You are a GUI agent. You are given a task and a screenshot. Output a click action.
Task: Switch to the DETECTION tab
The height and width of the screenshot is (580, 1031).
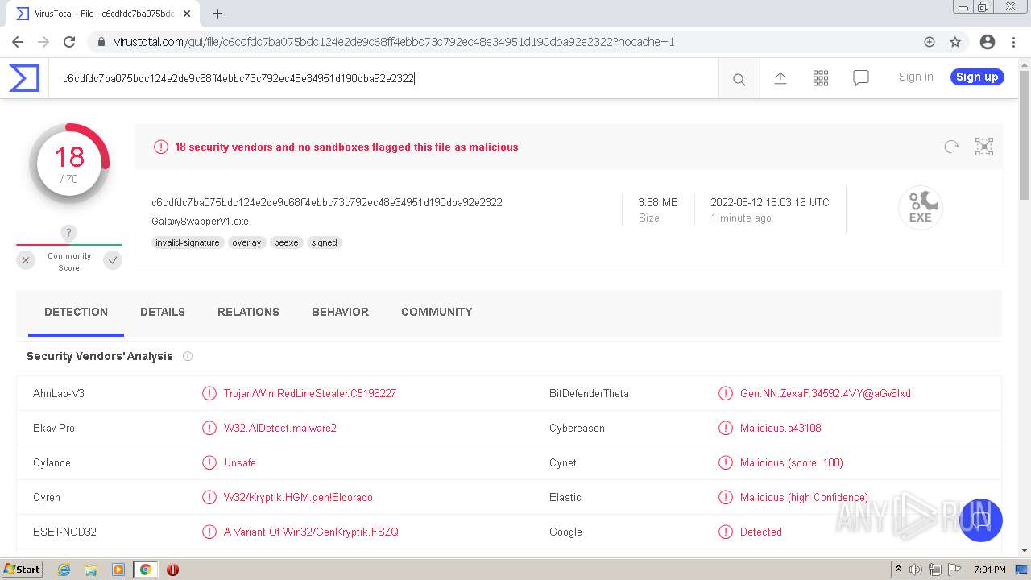[76, 313]
